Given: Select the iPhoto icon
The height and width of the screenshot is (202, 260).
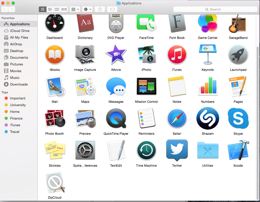Looking at the screenshot, I should point(147,55).
